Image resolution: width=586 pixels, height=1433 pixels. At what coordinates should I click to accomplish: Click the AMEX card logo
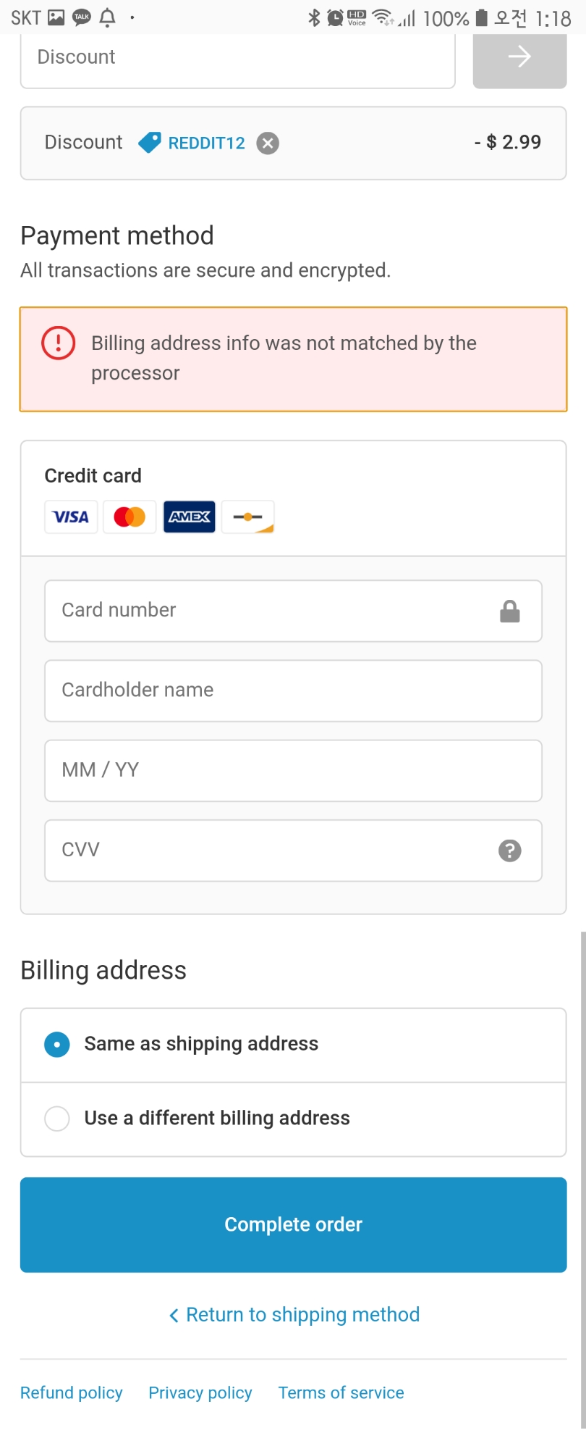click(x=189, y=517)
